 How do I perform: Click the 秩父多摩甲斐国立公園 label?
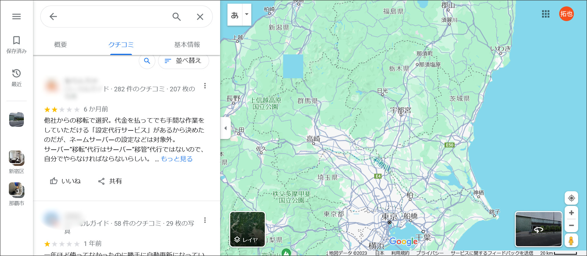click(x=292, y=197)
